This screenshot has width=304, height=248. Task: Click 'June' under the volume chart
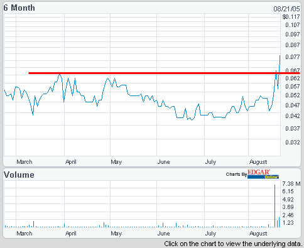[x=163, y=234]
